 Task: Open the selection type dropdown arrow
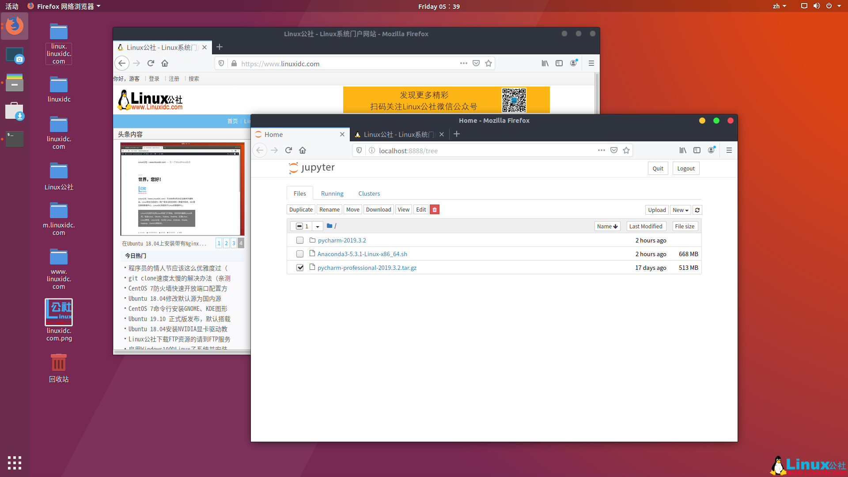318,226
